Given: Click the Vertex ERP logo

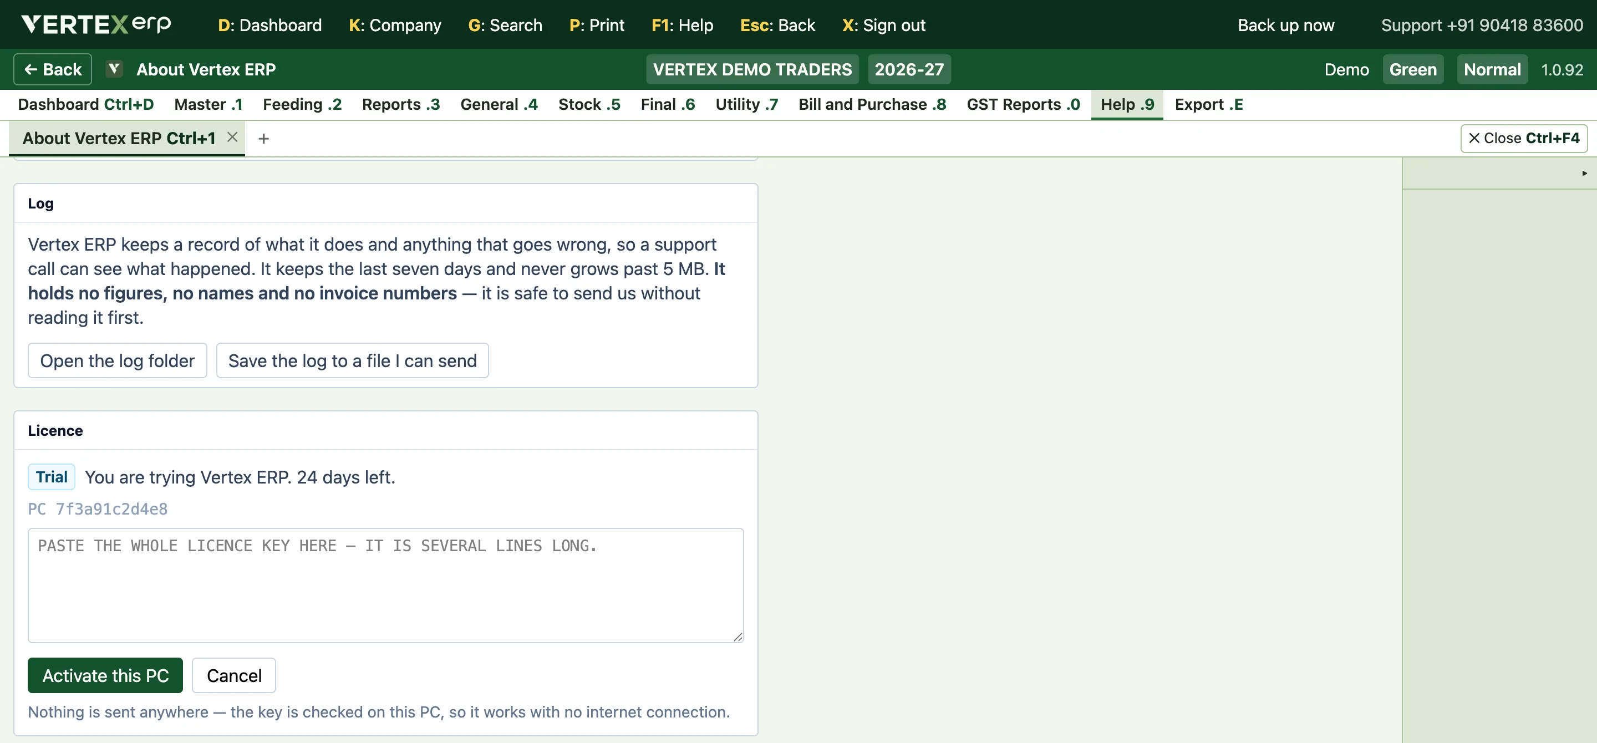Looking at the screenshot, I should click(x=96, y=25).
